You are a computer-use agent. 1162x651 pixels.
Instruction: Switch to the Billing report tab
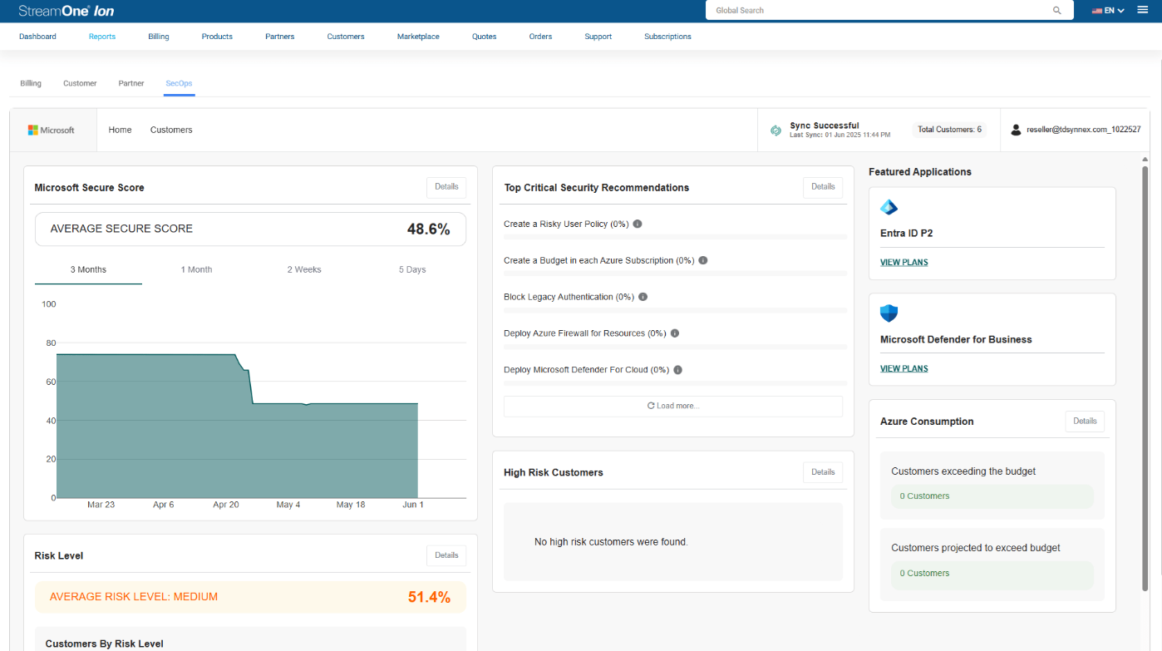coord(31,83)
